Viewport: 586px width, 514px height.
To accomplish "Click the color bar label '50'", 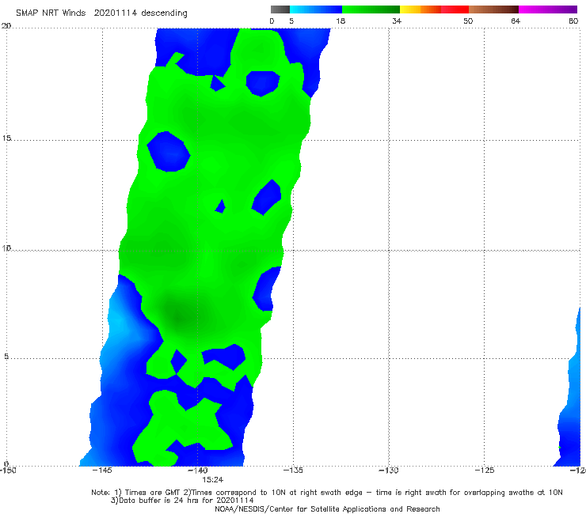I will [468, 21].
